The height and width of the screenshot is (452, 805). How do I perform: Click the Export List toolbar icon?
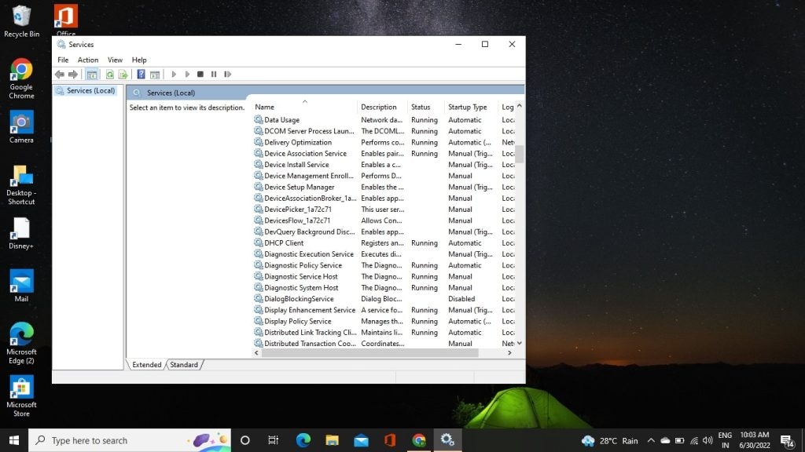(x=123, y=75)
